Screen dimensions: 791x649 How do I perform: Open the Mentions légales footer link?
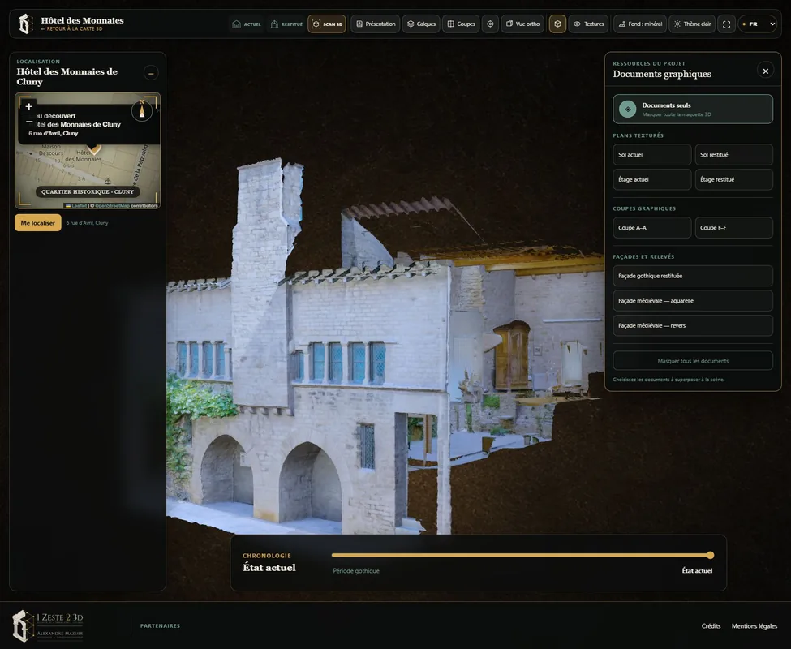[x=754, y=626]
